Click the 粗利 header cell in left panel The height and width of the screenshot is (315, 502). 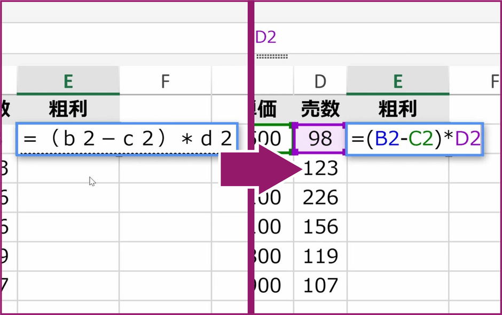click(x=68, y=109)
